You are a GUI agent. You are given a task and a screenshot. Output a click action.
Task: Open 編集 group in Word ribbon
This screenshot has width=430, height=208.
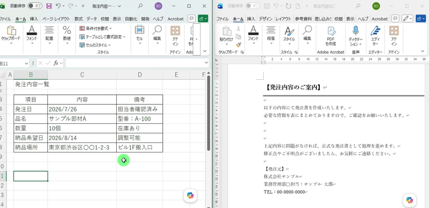[x=307, y=35]
